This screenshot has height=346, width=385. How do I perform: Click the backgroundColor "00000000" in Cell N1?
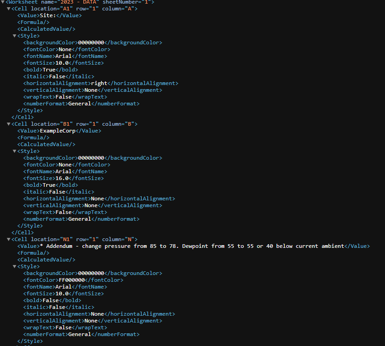91,273
